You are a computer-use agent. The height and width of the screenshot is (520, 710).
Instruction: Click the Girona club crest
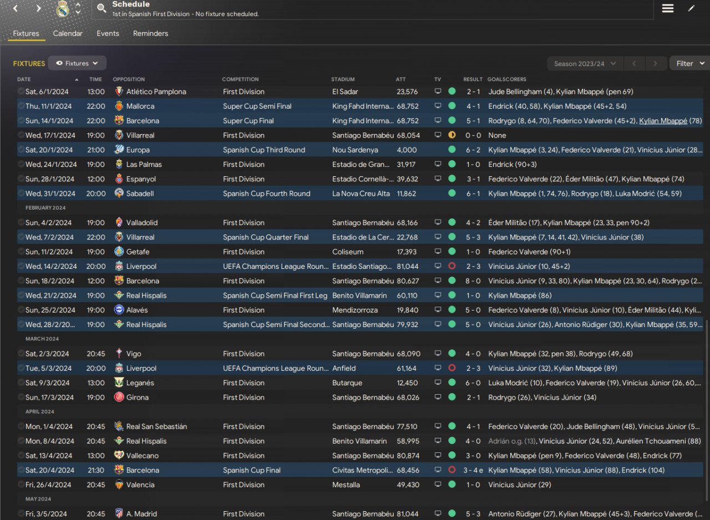tap(119, 397)
